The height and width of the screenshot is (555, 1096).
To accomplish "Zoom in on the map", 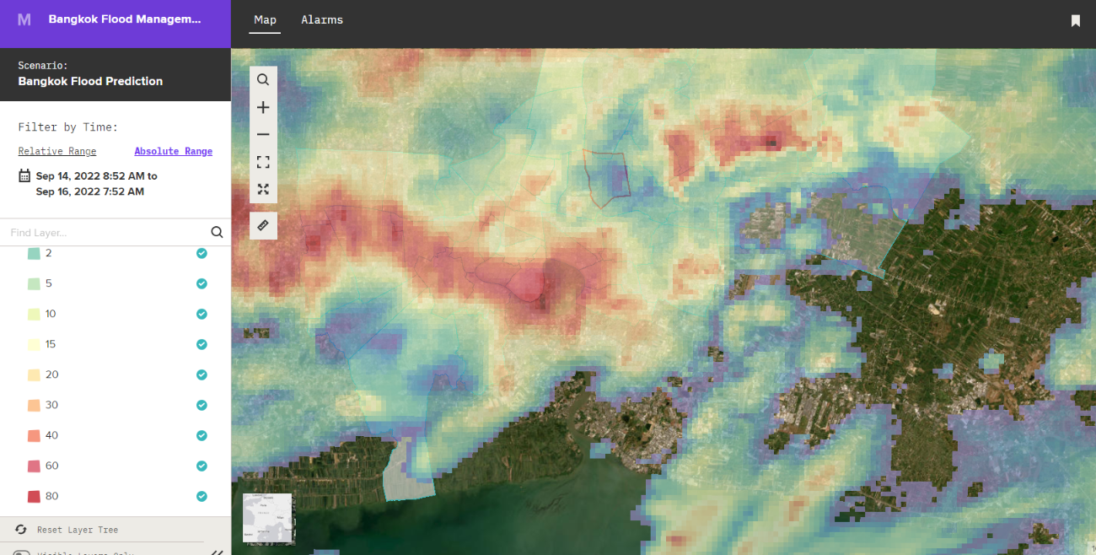I will click(263, 108).
